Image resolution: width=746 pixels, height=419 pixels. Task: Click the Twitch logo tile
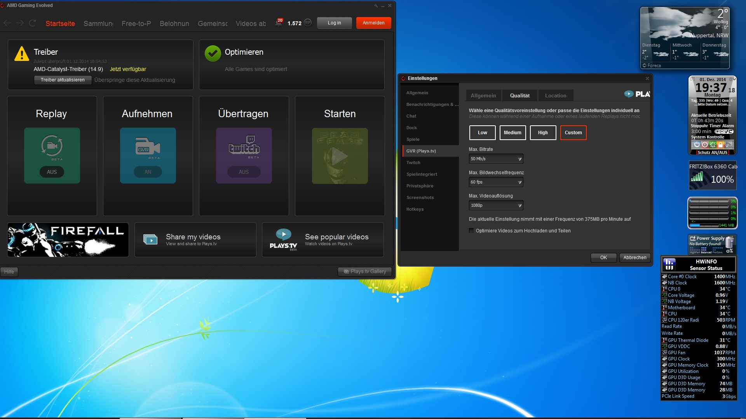pos(244,147)
